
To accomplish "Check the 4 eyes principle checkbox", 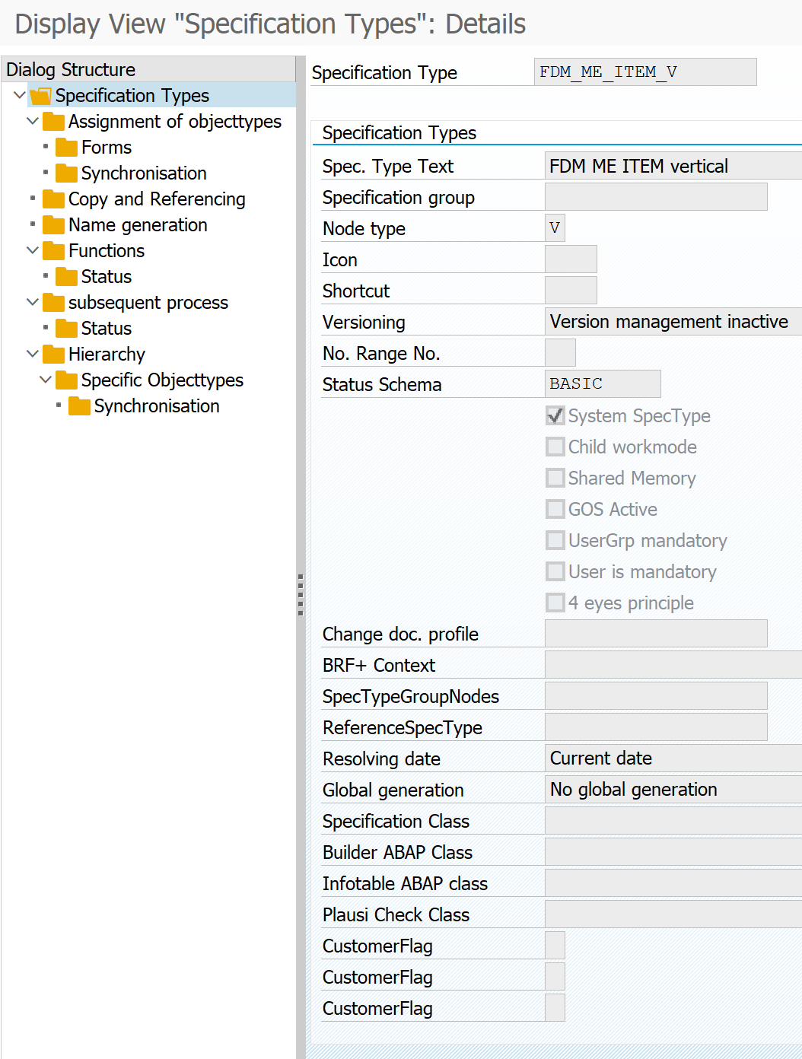I will (555, 603).
